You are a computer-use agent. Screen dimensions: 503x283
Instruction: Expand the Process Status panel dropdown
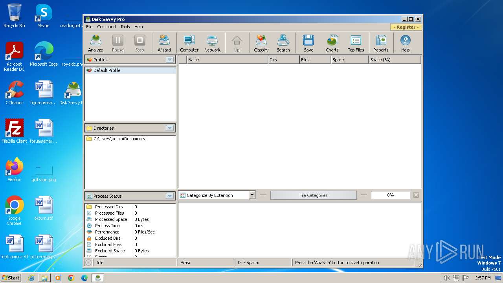170,196
